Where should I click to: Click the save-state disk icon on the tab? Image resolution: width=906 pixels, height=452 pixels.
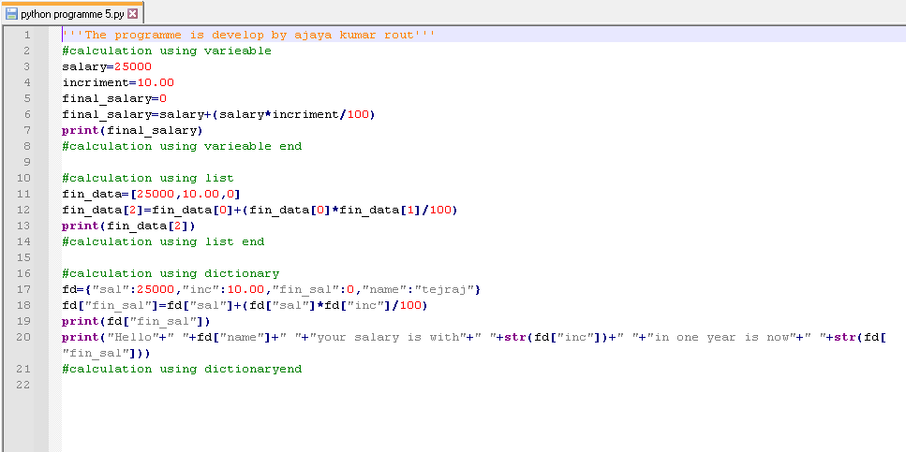11,14
